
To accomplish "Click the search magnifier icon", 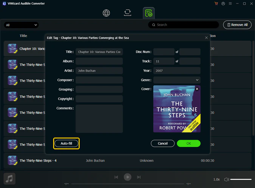I will 153,25.
